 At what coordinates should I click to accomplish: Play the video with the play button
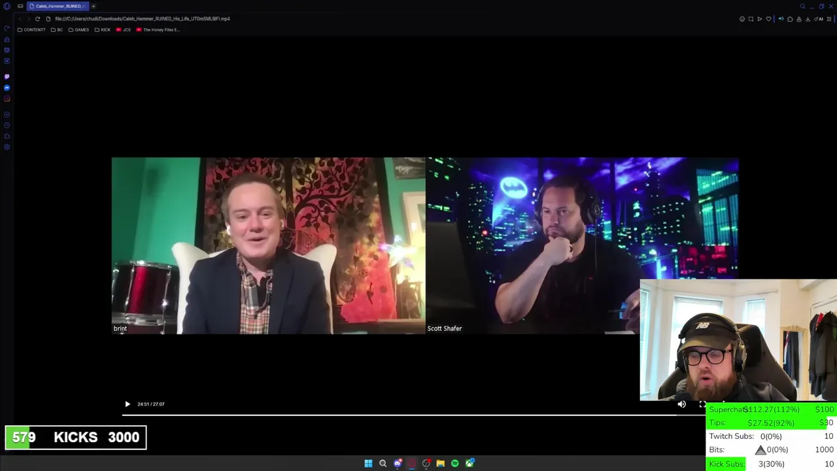128,404
